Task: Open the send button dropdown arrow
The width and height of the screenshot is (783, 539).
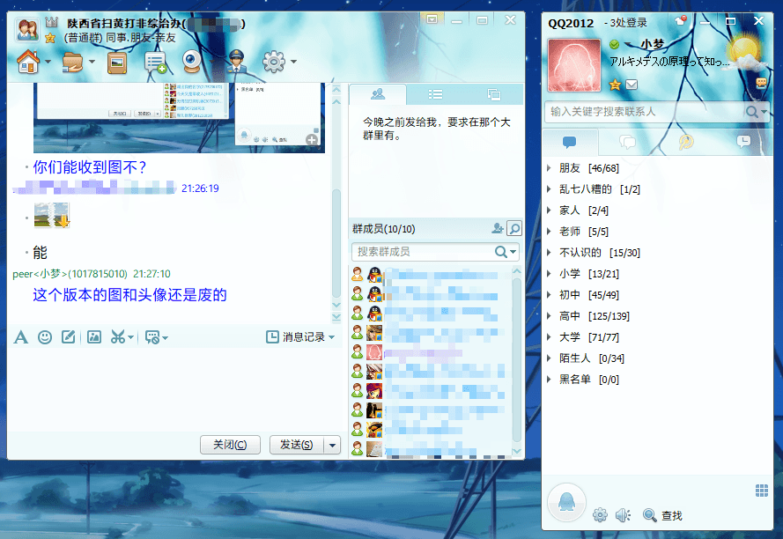Action: coord(333,445)
